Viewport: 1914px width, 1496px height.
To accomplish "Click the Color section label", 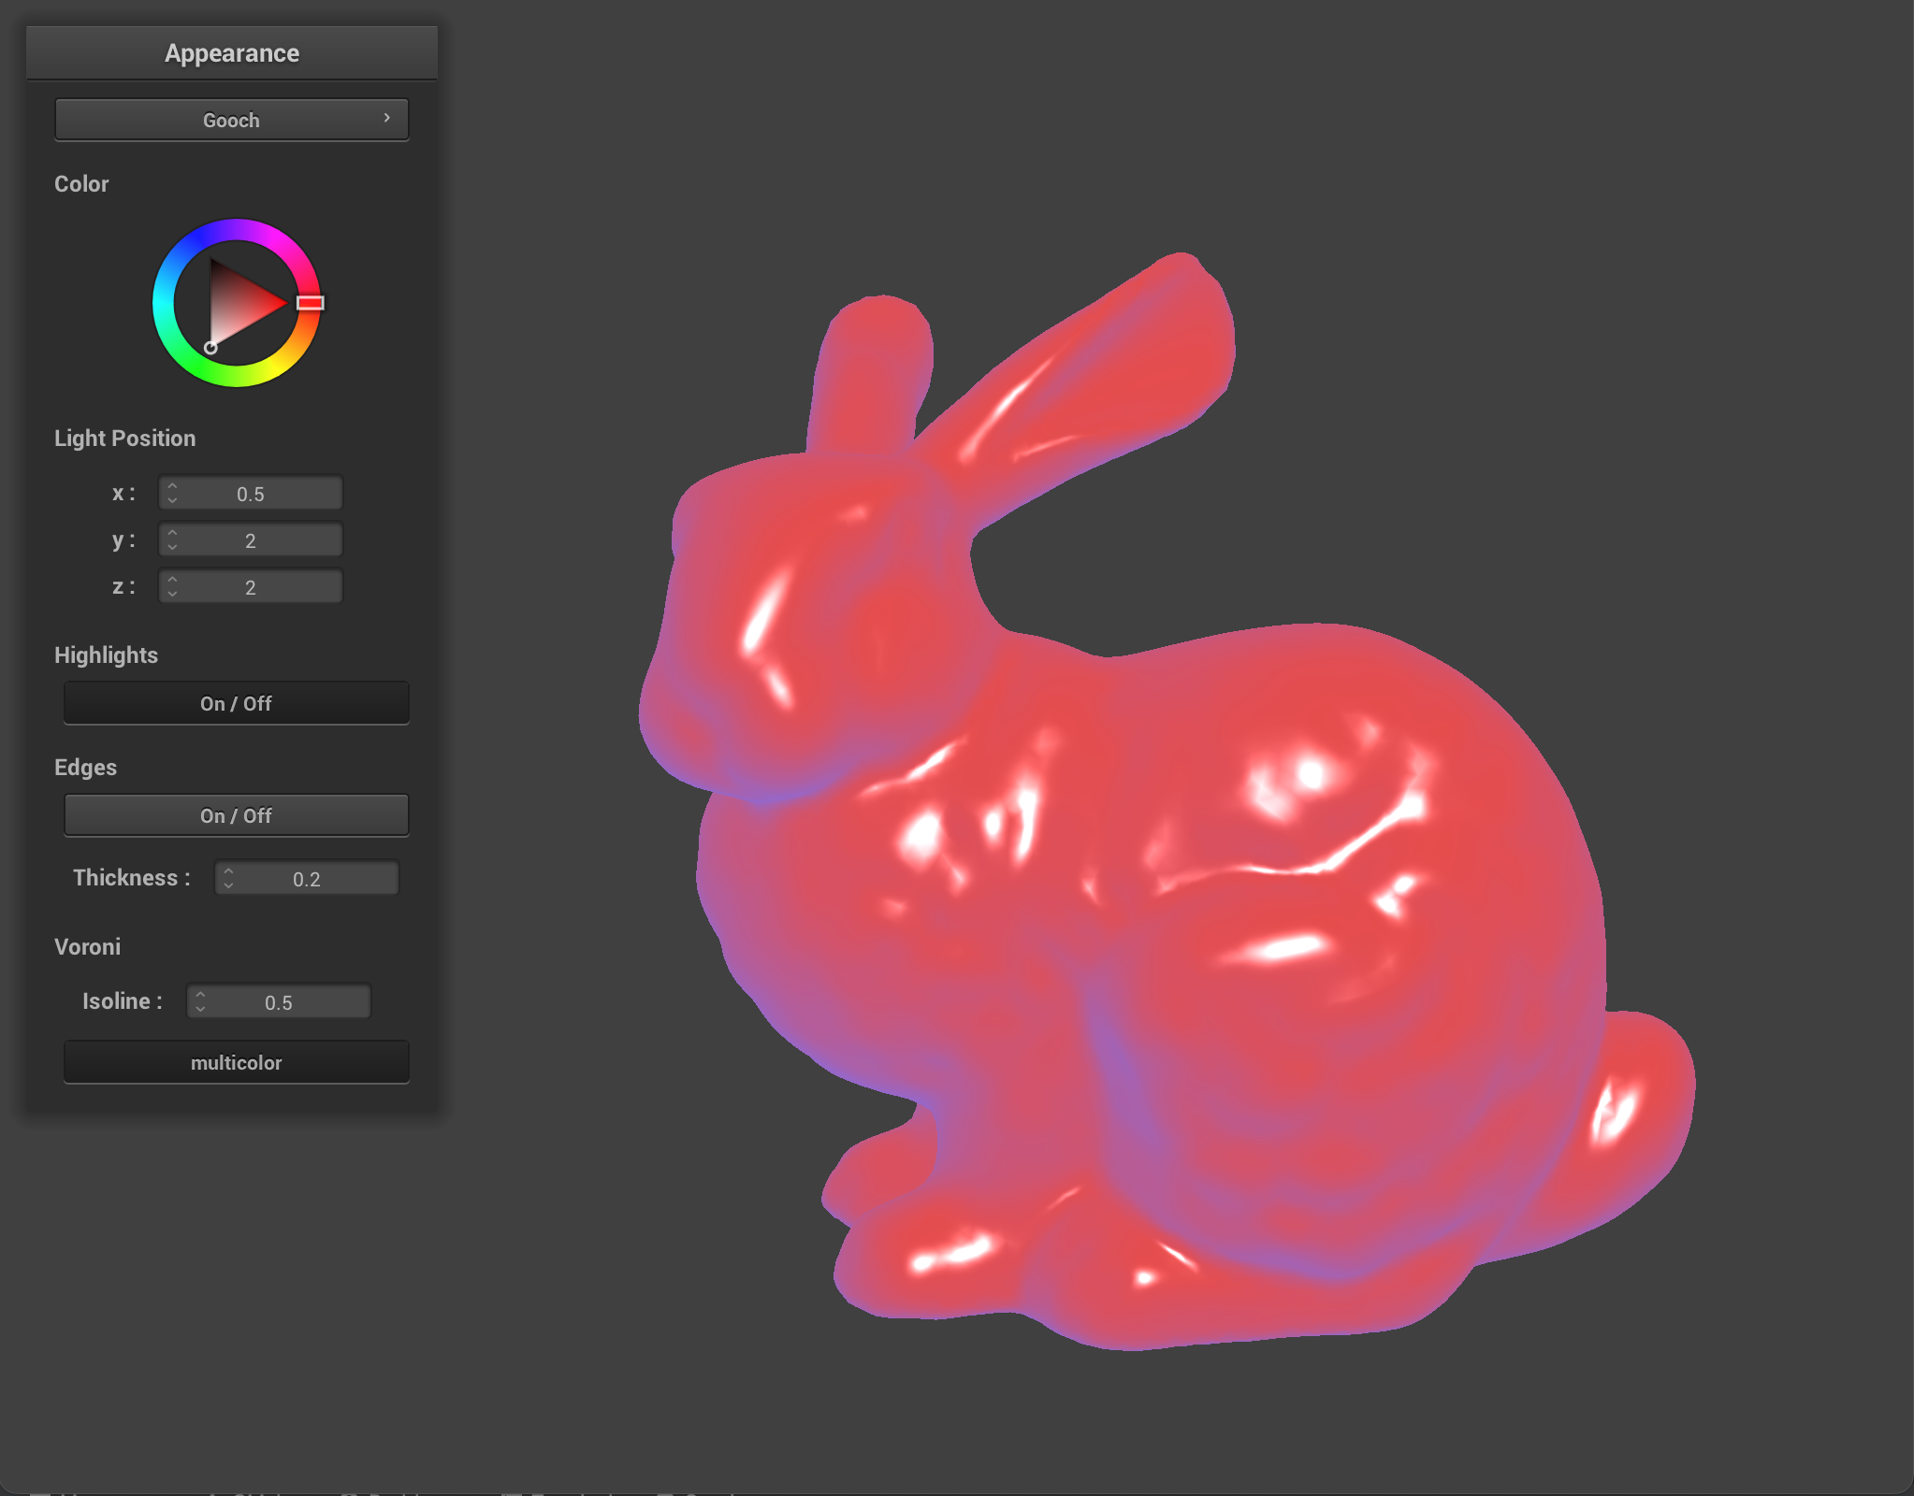I will [x=81, y=184].
